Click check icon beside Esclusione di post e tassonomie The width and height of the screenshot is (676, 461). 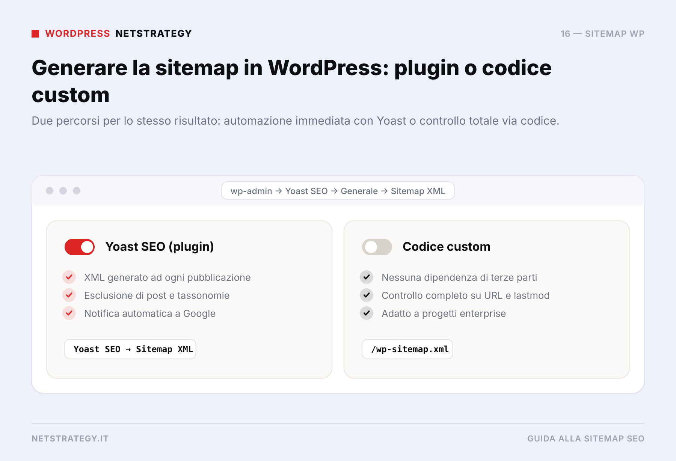click(x=69, y=295)
